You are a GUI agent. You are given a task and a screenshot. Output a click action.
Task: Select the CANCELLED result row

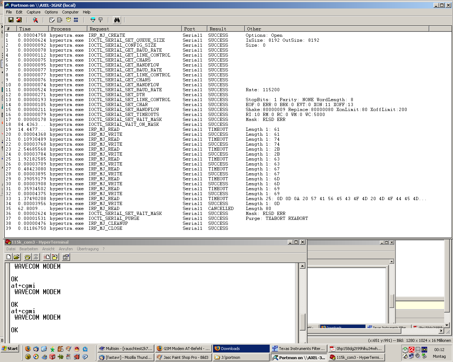point(228,209)
